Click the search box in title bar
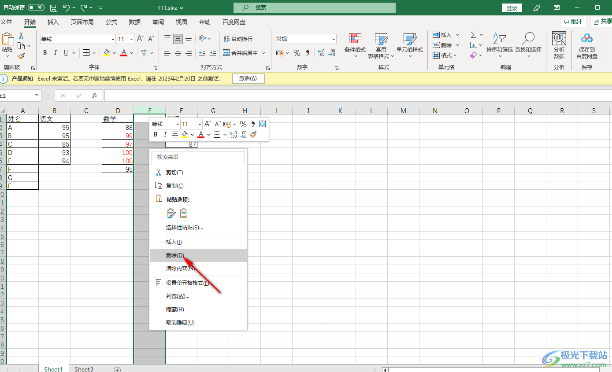Image resolution: width=612 pixels, height=372 pixels. (315, 8)
